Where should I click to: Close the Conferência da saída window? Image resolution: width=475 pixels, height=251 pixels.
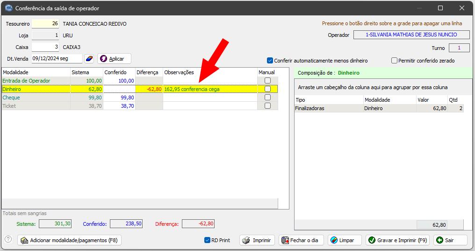(461, 8)
